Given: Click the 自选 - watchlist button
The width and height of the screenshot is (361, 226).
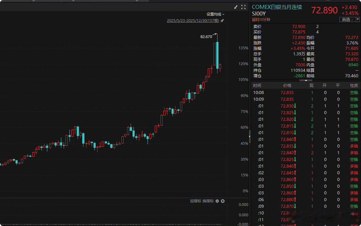Looking at the screenshot, I should (x=348, y=19).
